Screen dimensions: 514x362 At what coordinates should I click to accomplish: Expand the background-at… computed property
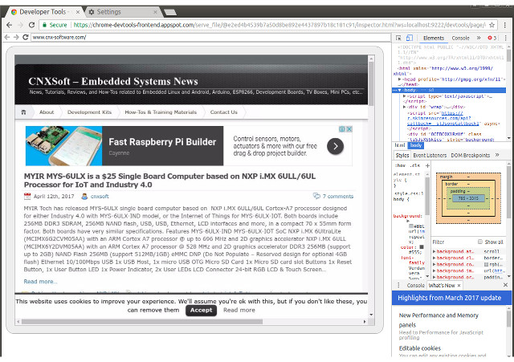click(x=434, y=251)
